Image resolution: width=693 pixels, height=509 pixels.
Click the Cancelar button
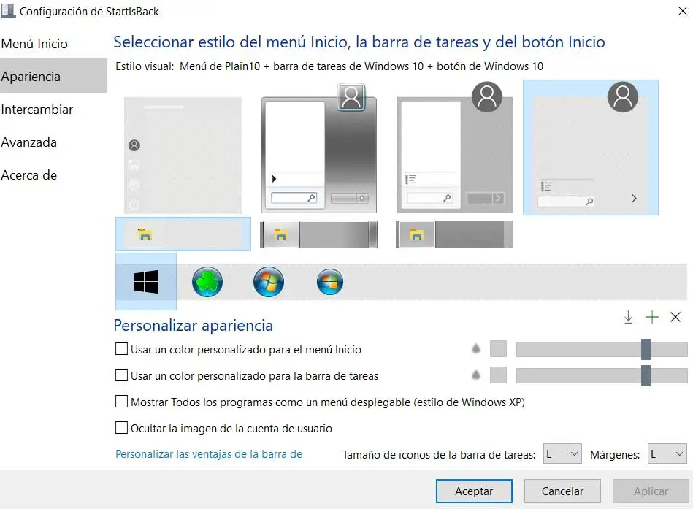[x=562, y=491]
